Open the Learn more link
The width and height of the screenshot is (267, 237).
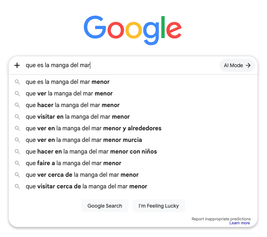tap(239, 223)
